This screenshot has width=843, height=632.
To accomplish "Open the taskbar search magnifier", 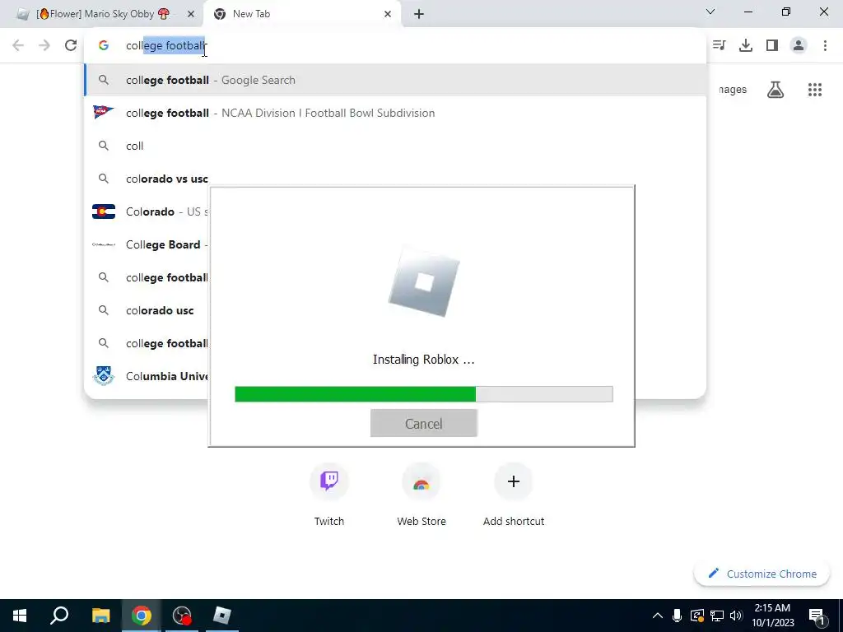I will pos(59,616).
